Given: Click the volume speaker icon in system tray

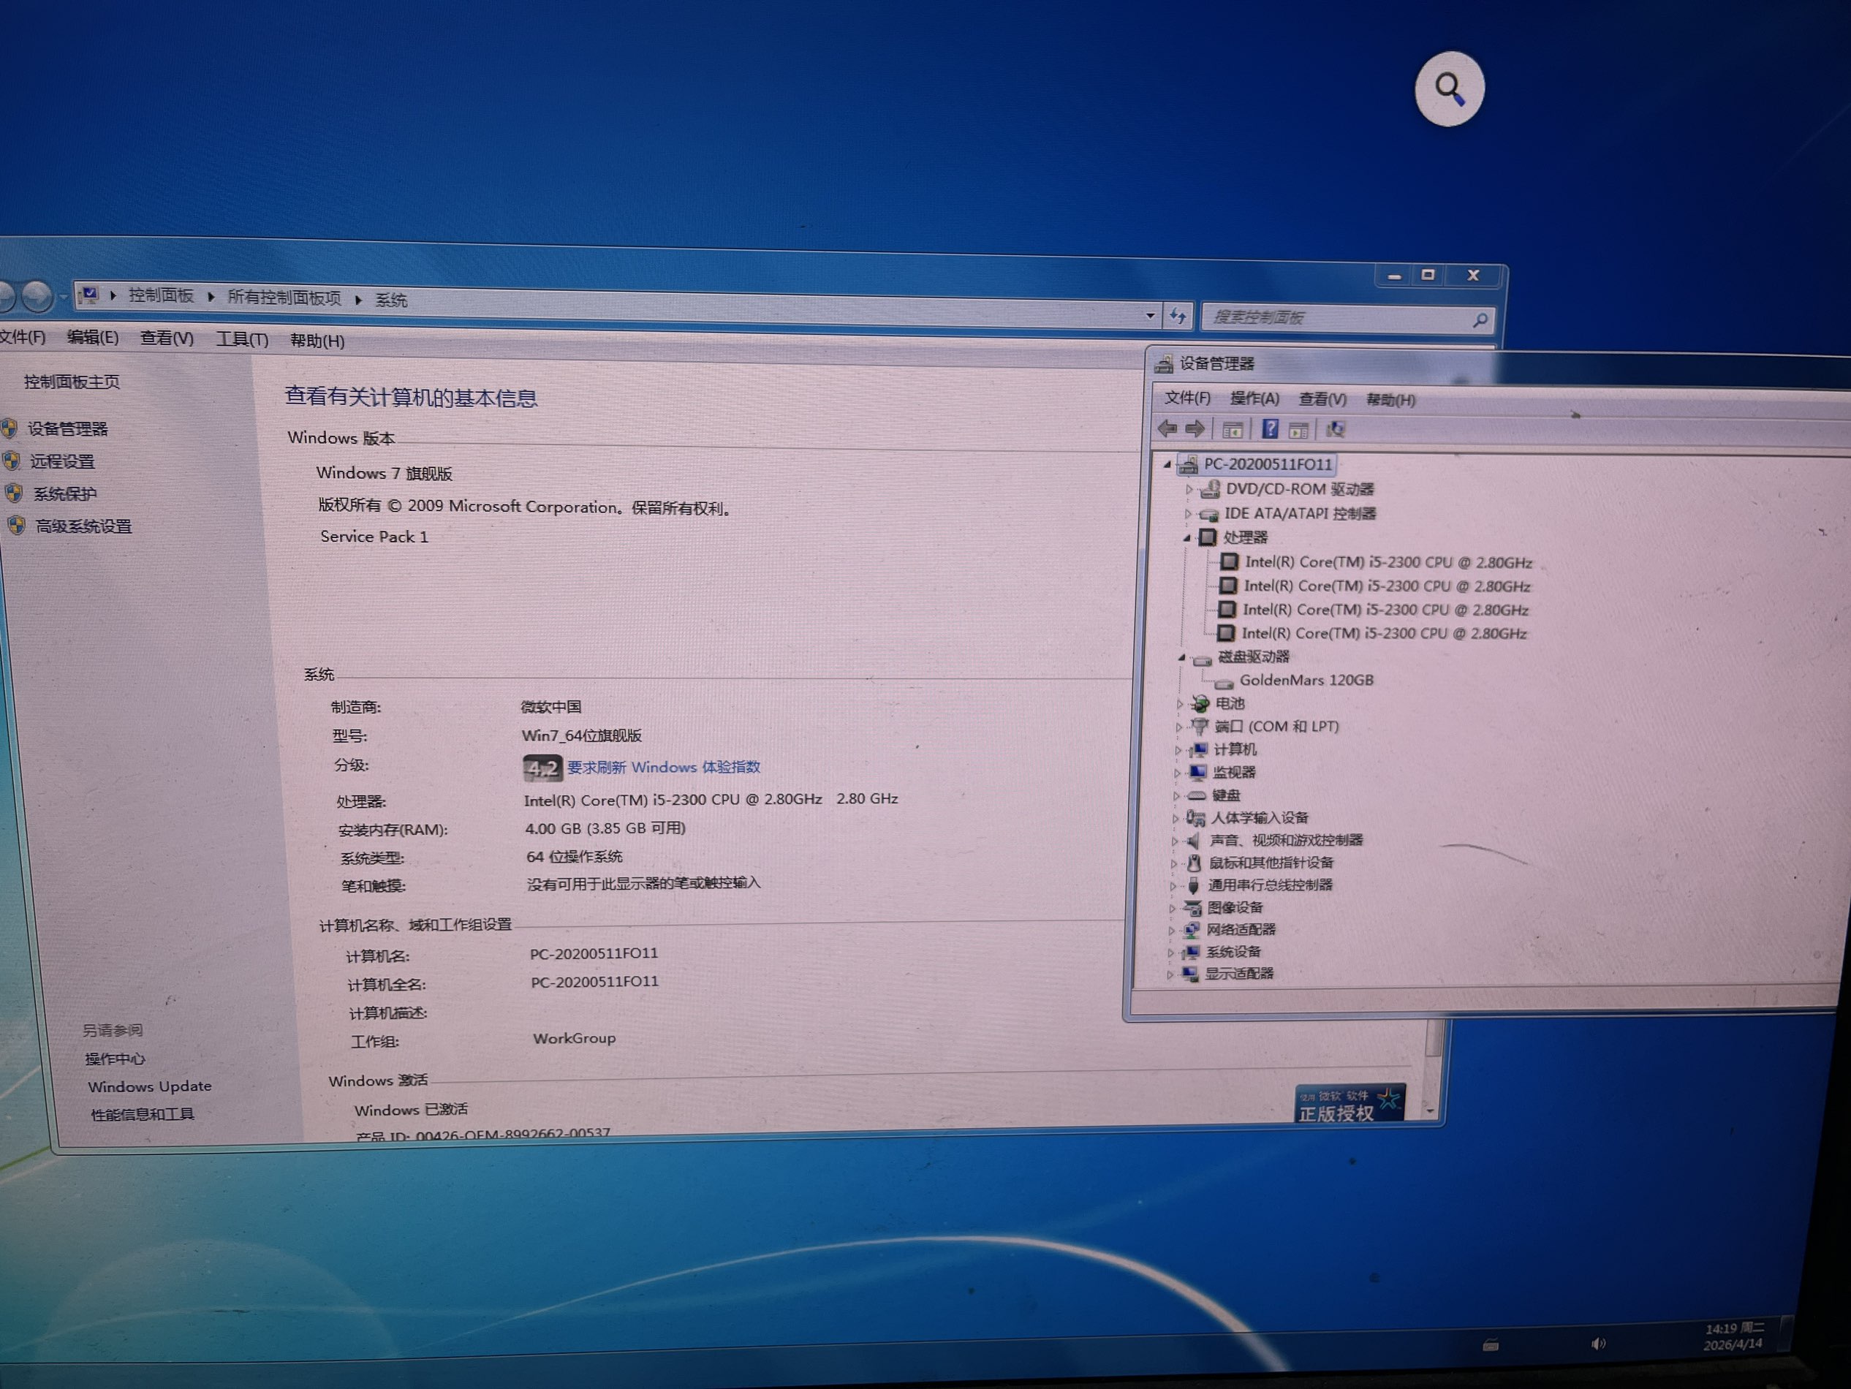Looking at the screenshot, I should coord(1597,1344).
